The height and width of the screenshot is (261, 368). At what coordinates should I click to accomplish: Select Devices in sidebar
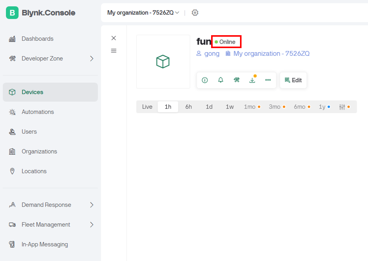click(x=50, y=92)
